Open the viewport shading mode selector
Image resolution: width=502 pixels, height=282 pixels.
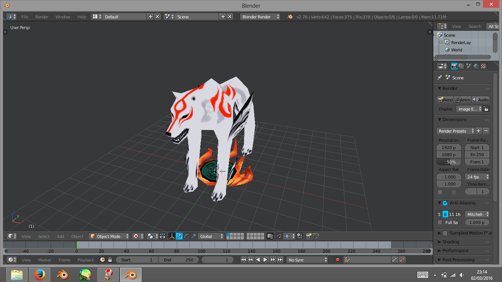[x=138, y=236]
